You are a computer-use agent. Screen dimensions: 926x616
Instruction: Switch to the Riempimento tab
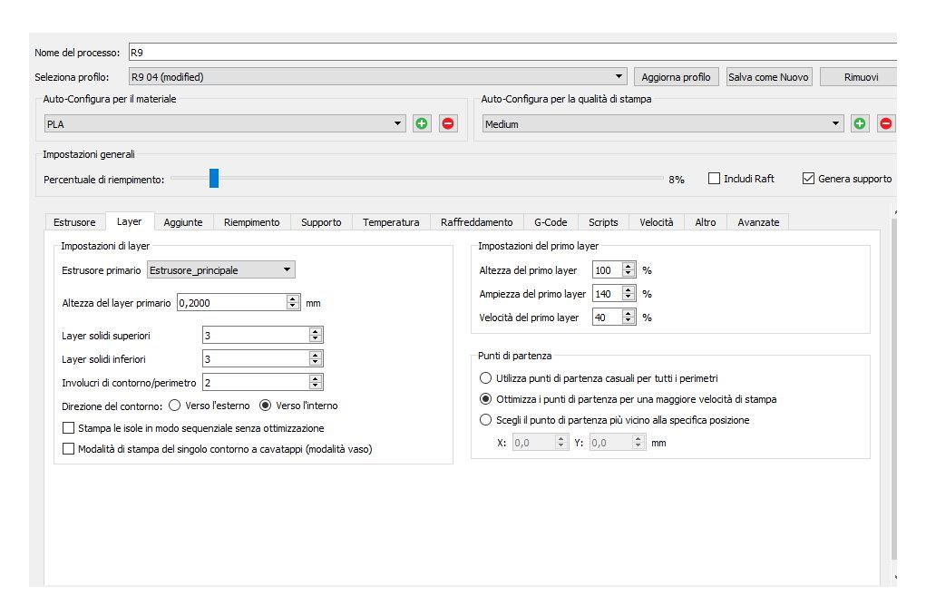point(251,222)
